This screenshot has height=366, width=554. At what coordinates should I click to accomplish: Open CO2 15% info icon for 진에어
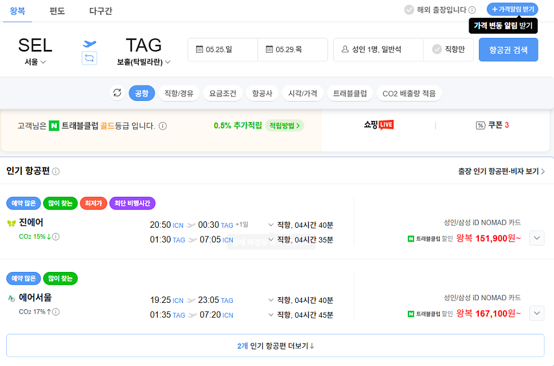pyautogui.click(x=56, y=236)
